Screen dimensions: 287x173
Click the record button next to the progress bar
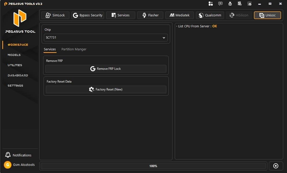[x=276, y=166]
